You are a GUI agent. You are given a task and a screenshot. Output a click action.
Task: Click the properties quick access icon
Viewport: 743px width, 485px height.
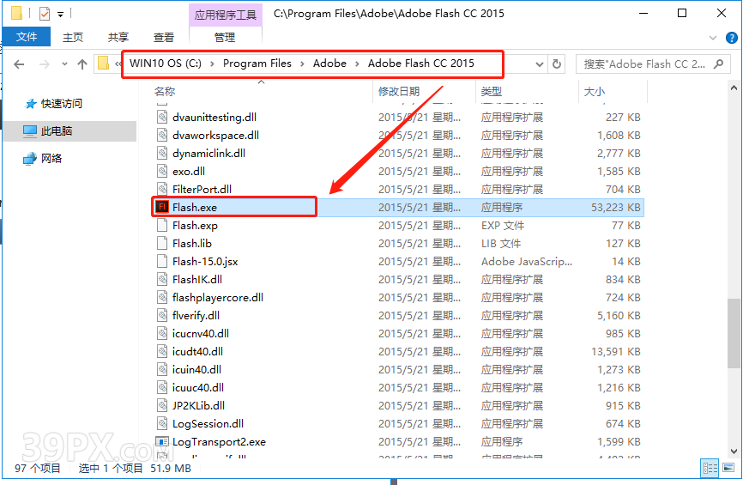coord(45,14)
